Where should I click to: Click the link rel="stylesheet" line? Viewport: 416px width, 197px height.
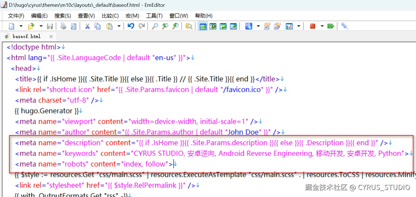(x=107, y=185)
